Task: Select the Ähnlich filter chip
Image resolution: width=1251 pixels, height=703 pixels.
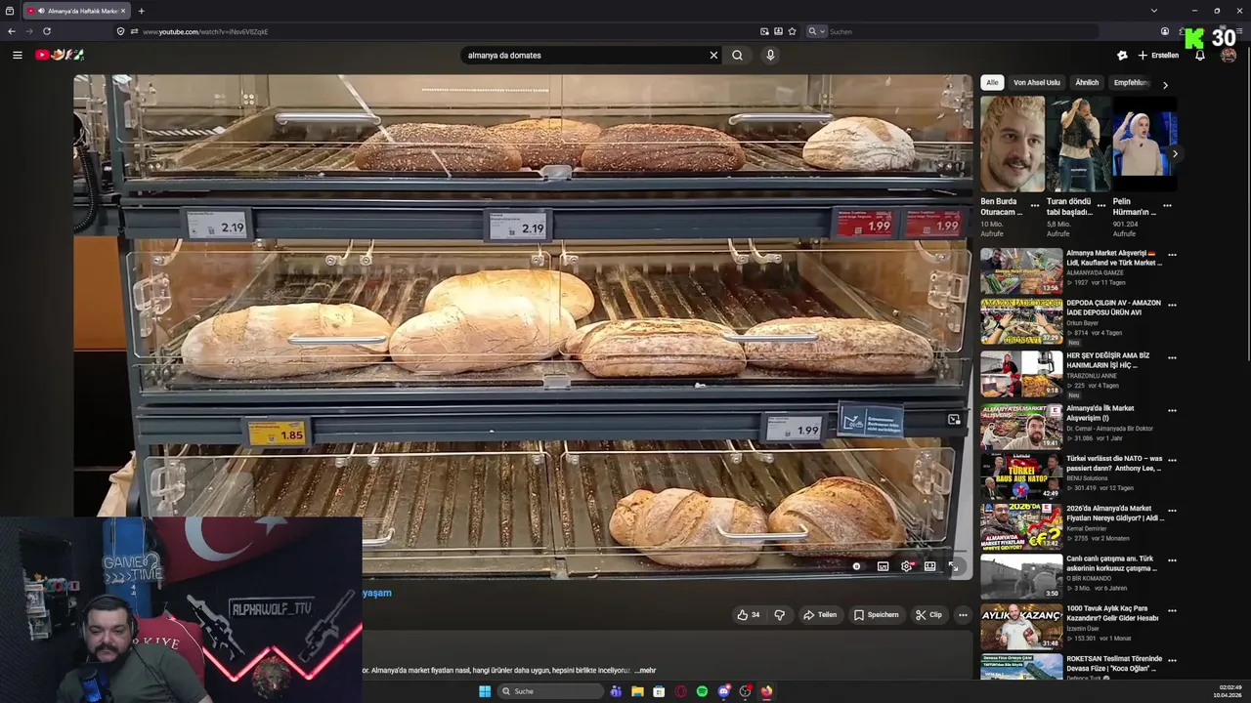Action: point(1087,83)
